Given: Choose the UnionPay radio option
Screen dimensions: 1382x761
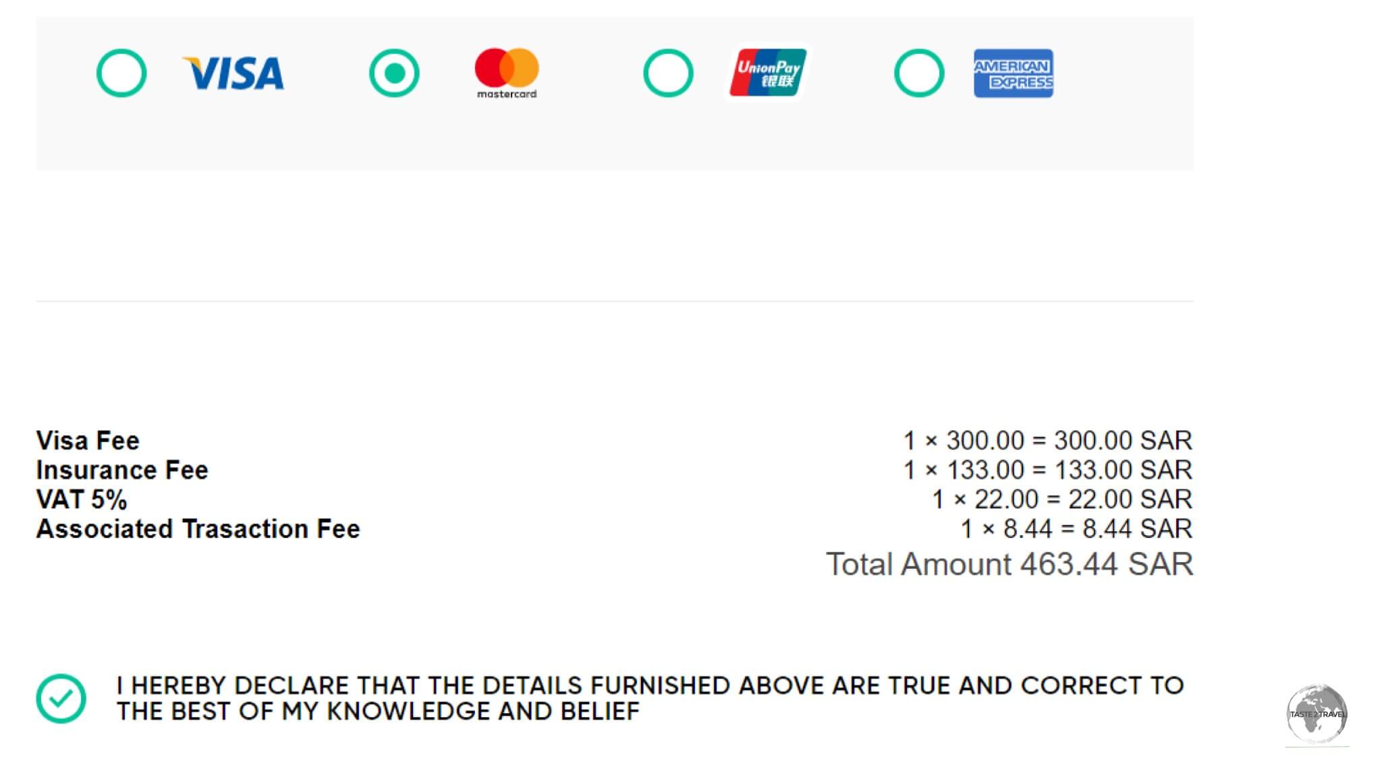Looking at the screenshot, I should [x=668, y=73].
